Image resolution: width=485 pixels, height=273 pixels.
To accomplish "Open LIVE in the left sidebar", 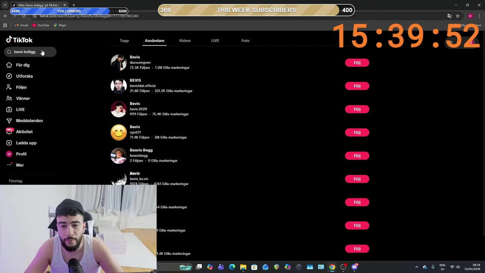I will coord(16,110).
